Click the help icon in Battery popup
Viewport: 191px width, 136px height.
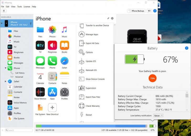[187, 48]
